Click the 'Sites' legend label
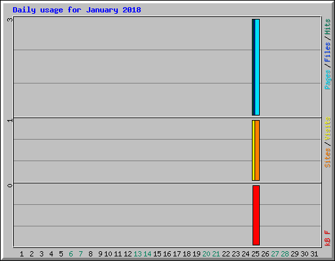Image resolution: width=335 pixels, height=261 pixels. click(327, 158)
